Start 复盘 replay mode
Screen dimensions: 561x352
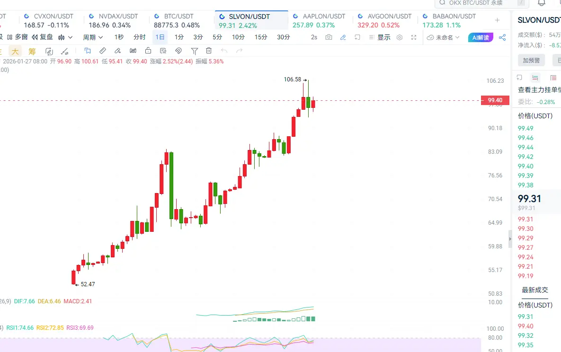point(42,37)
